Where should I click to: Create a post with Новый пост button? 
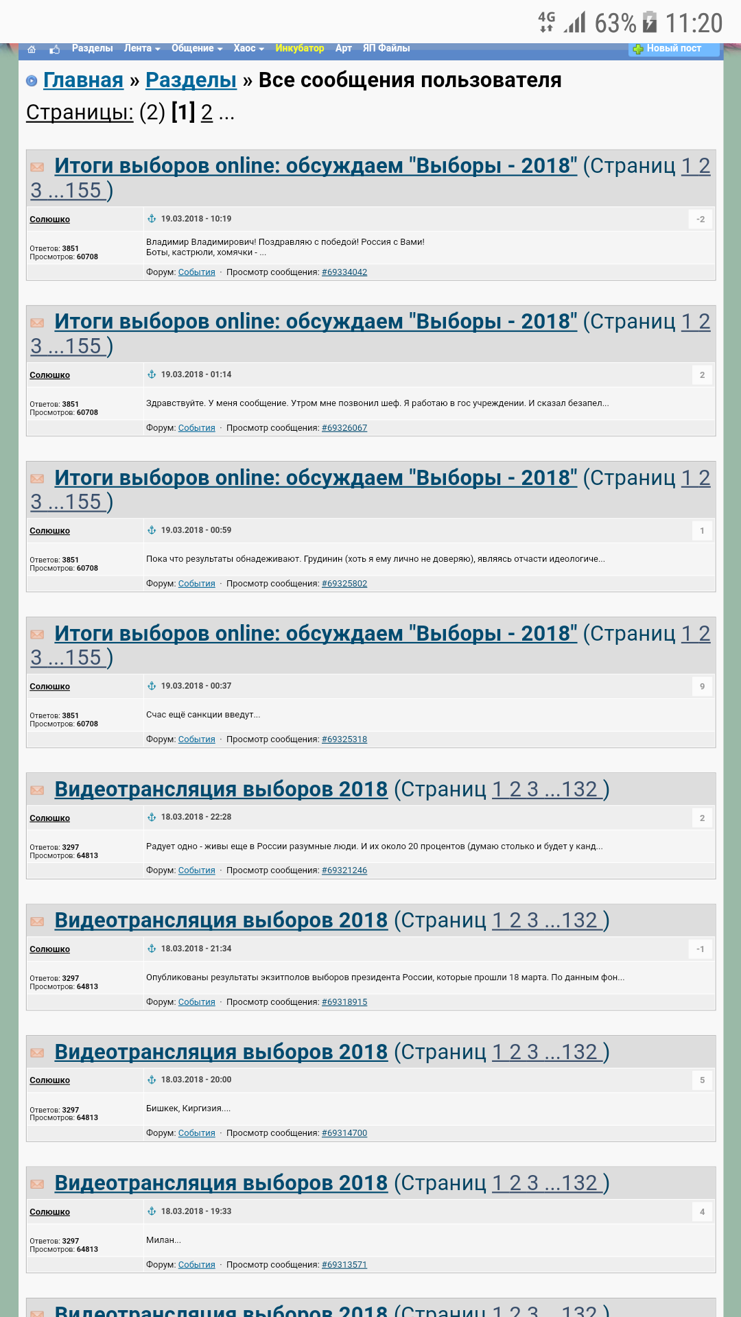point(674,49)
